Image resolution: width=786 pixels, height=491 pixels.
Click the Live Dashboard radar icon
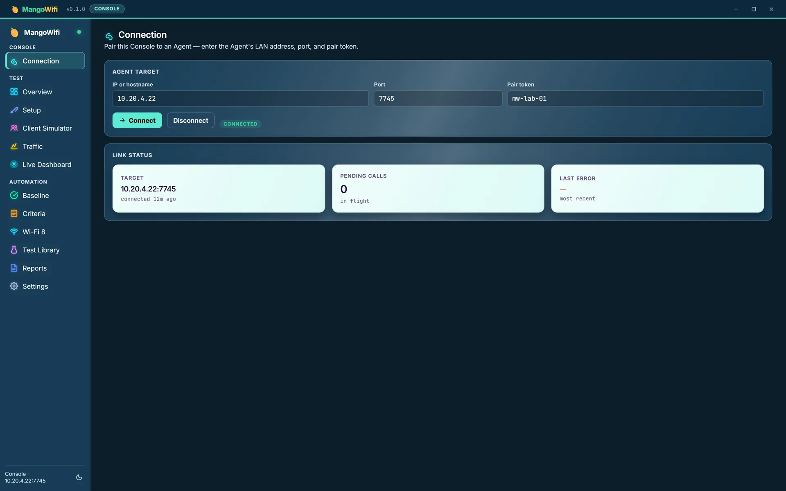click(14, 164)
